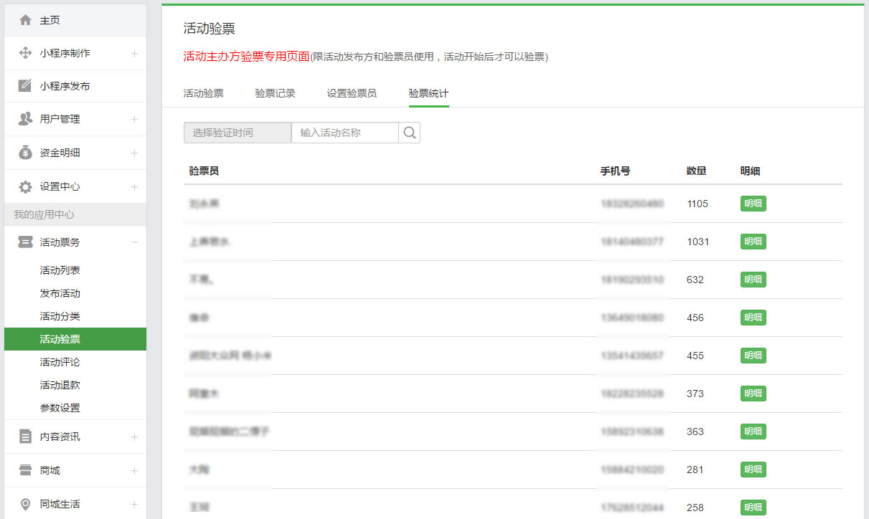Expand 内容资讯 using its plus sign
This screenshot has width=869, height=519.
(x=134, y=437)
